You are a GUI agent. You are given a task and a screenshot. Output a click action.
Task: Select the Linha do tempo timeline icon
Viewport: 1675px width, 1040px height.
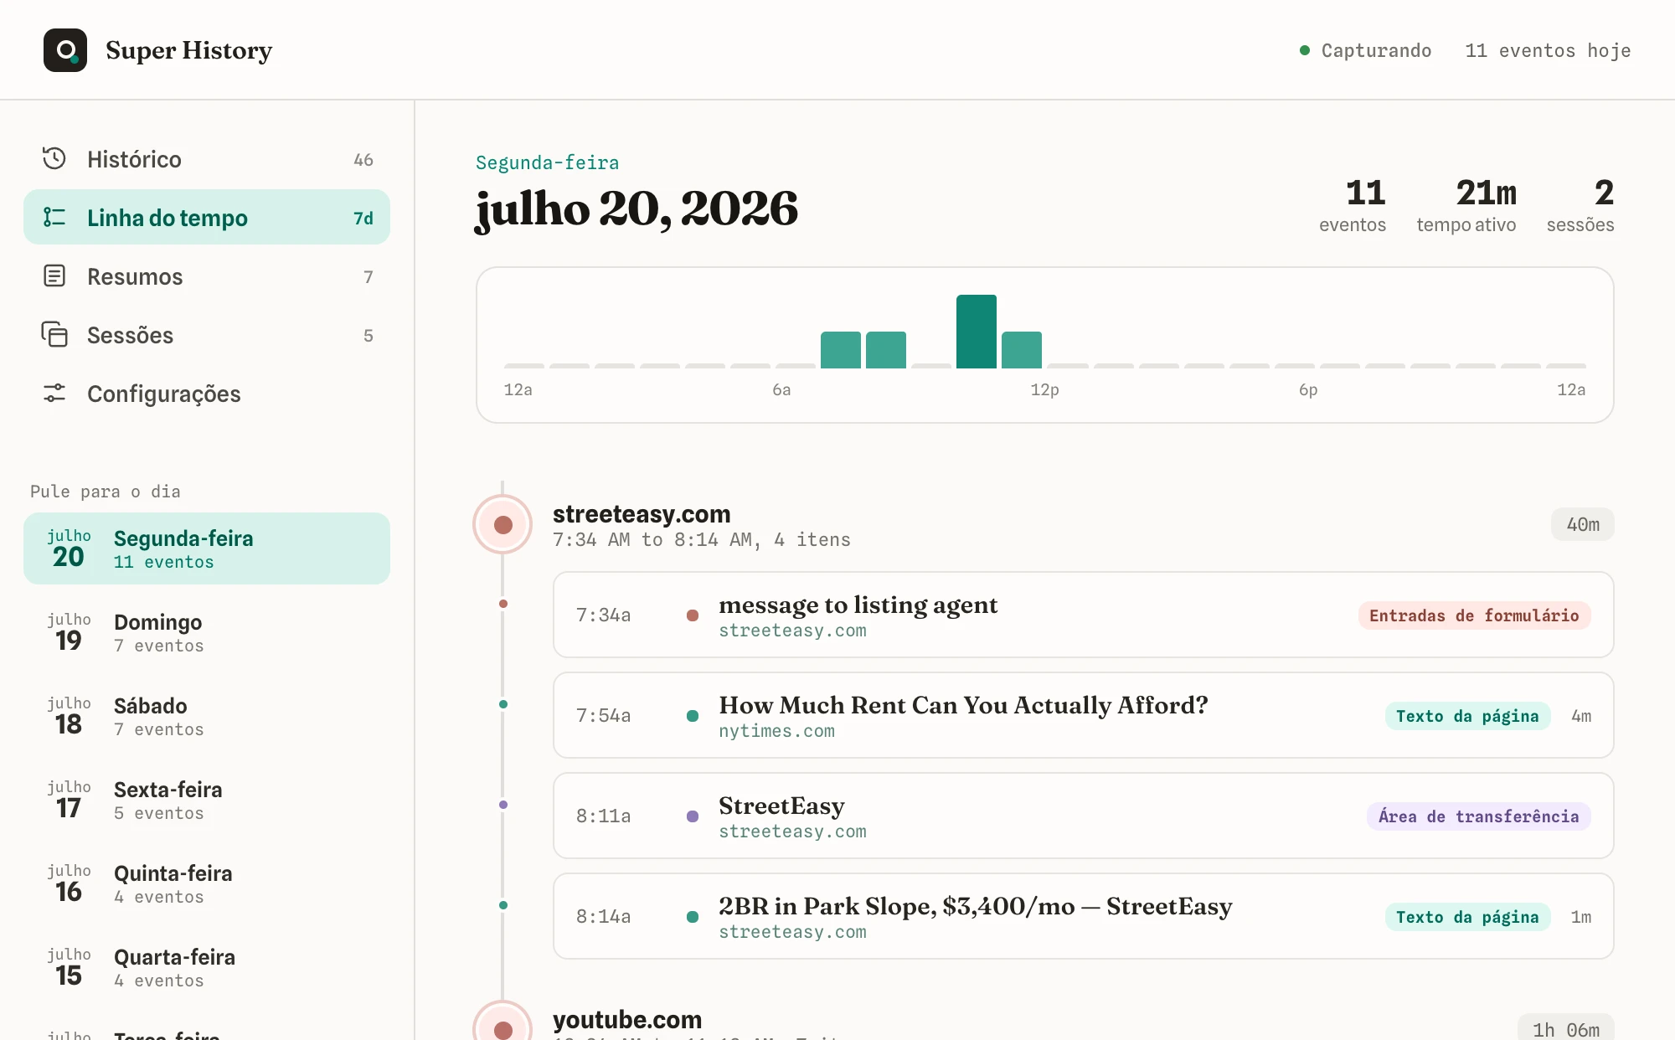click(x=54, y=217)
